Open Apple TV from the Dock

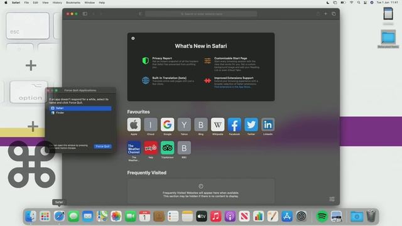(202, 216)
